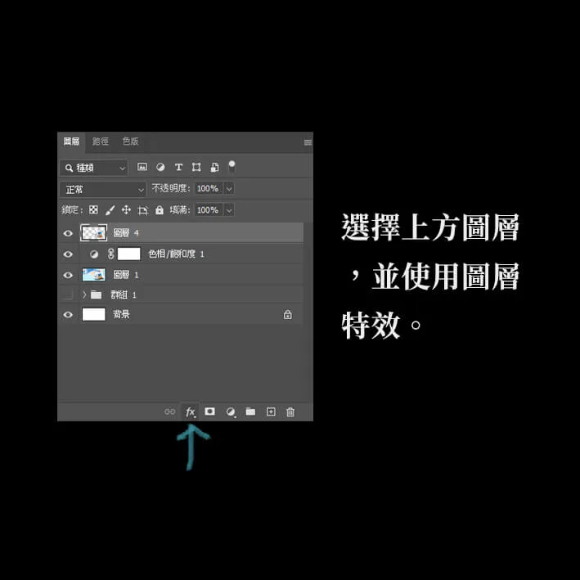Open the 種類 filter type dropdown
Image resolution: width=580 pixels, height=580 pixels.
coord(94,168)
